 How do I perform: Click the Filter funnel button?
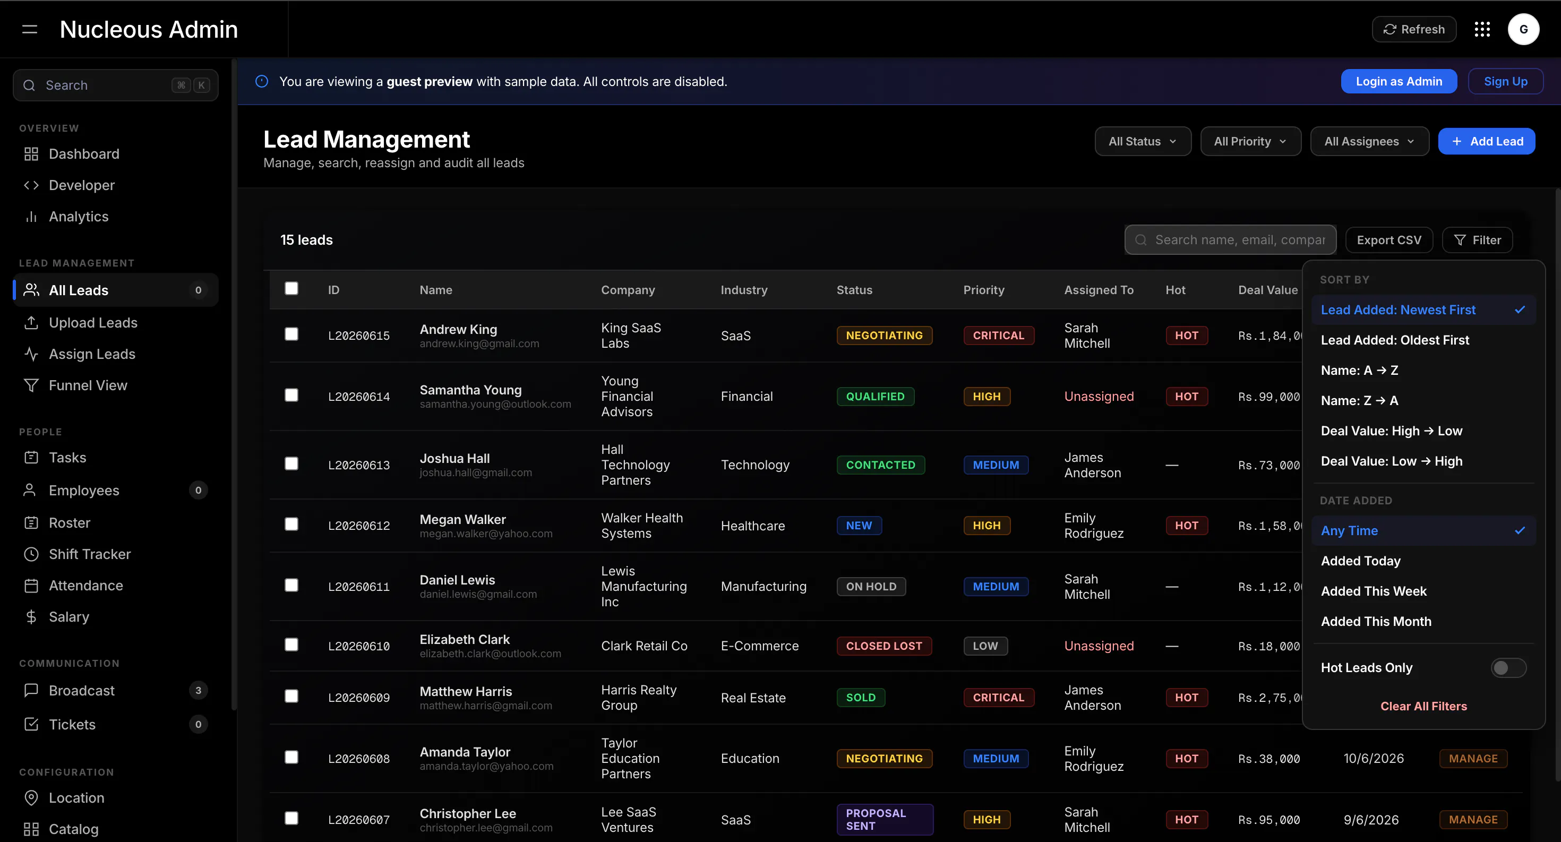(1477, 240)
